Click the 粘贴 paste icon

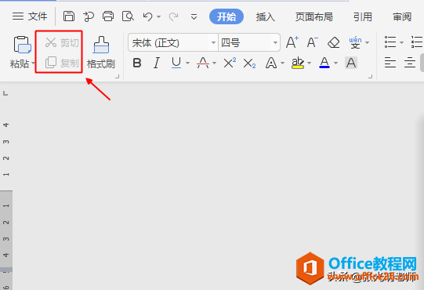coord(22,45)
